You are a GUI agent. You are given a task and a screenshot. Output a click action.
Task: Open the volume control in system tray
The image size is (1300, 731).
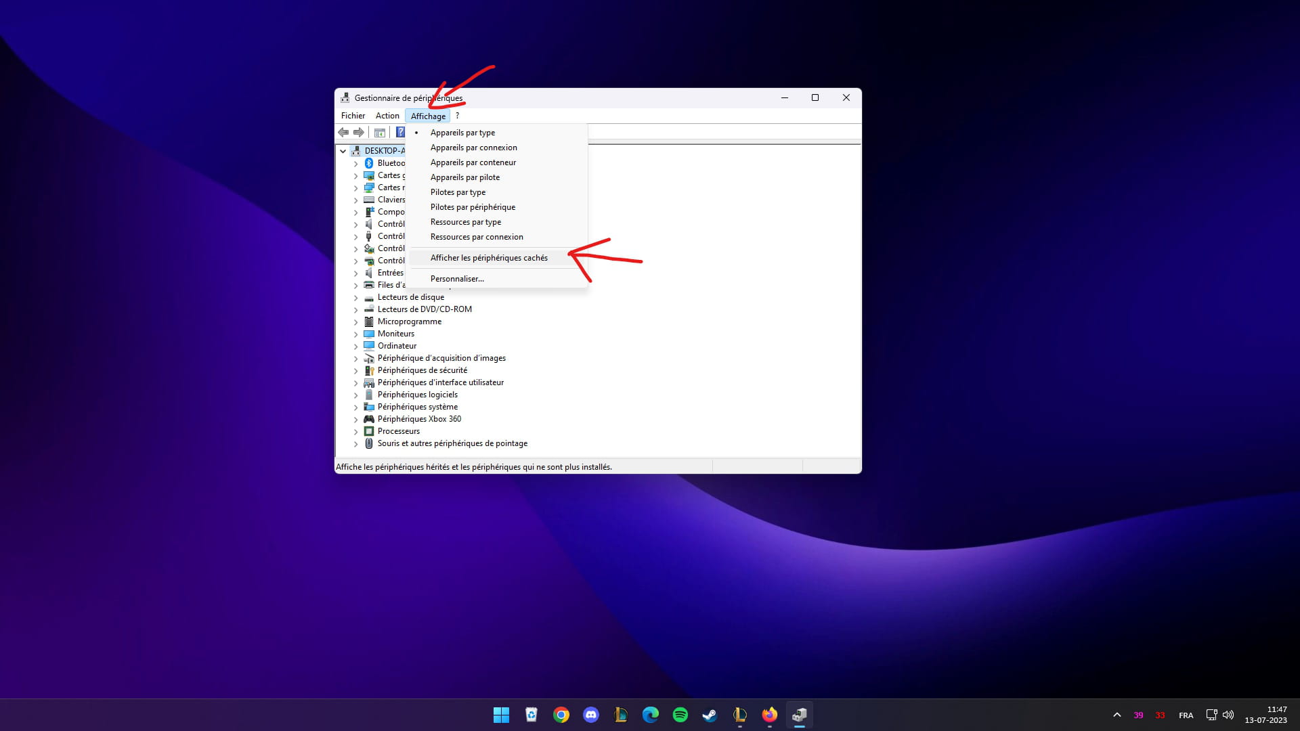click(x=1228, y=715)
